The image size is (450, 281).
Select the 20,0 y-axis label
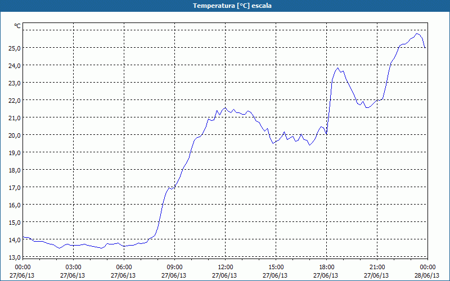tap(14, 135)
